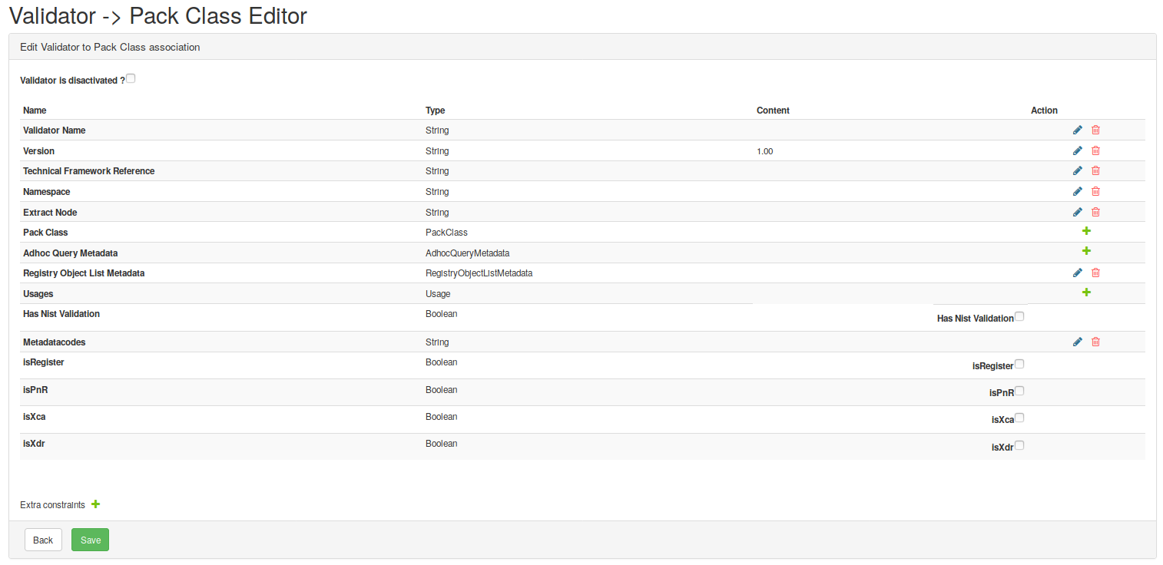1163x565 pixels.
Task: Check the isXdr option
Action: [1019, 445]
